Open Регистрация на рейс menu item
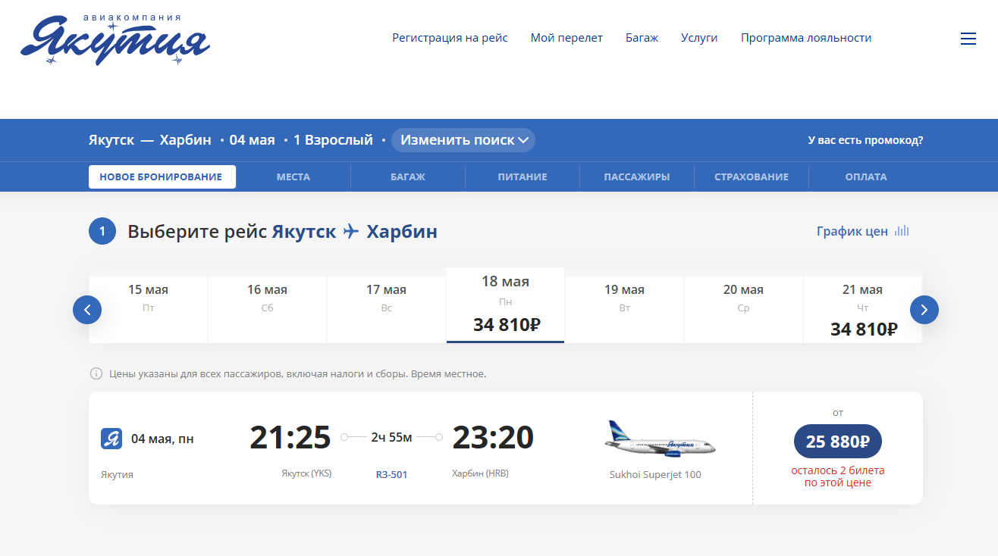Image resolution: width=998 pixels, height=556 pixels. click(450, 38)
